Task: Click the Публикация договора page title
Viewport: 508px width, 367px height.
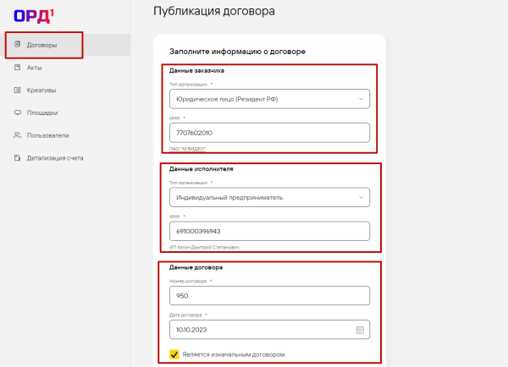Action: [214, 11]
